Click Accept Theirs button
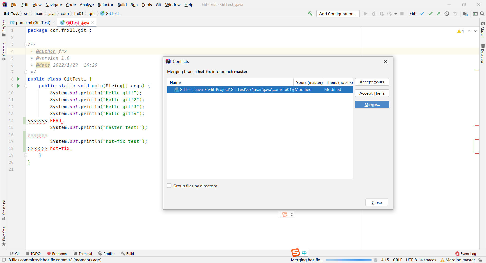The width and height of the screenshot is (486, 263). tap(372, 93)
